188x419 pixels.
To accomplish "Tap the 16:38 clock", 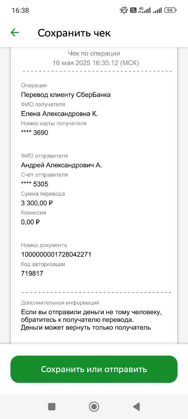I will (x=20, y=10).
